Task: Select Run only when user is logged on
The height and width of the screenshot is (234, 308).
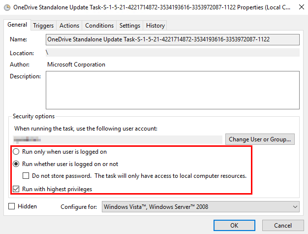Action: click(16, 152)
